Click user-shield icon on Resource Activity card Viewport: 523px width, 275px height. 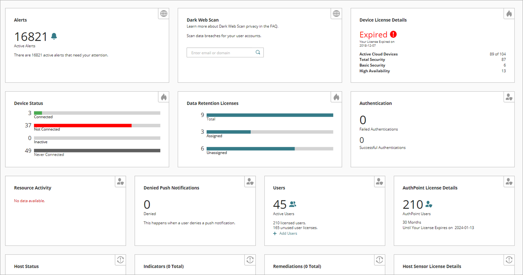120,182
